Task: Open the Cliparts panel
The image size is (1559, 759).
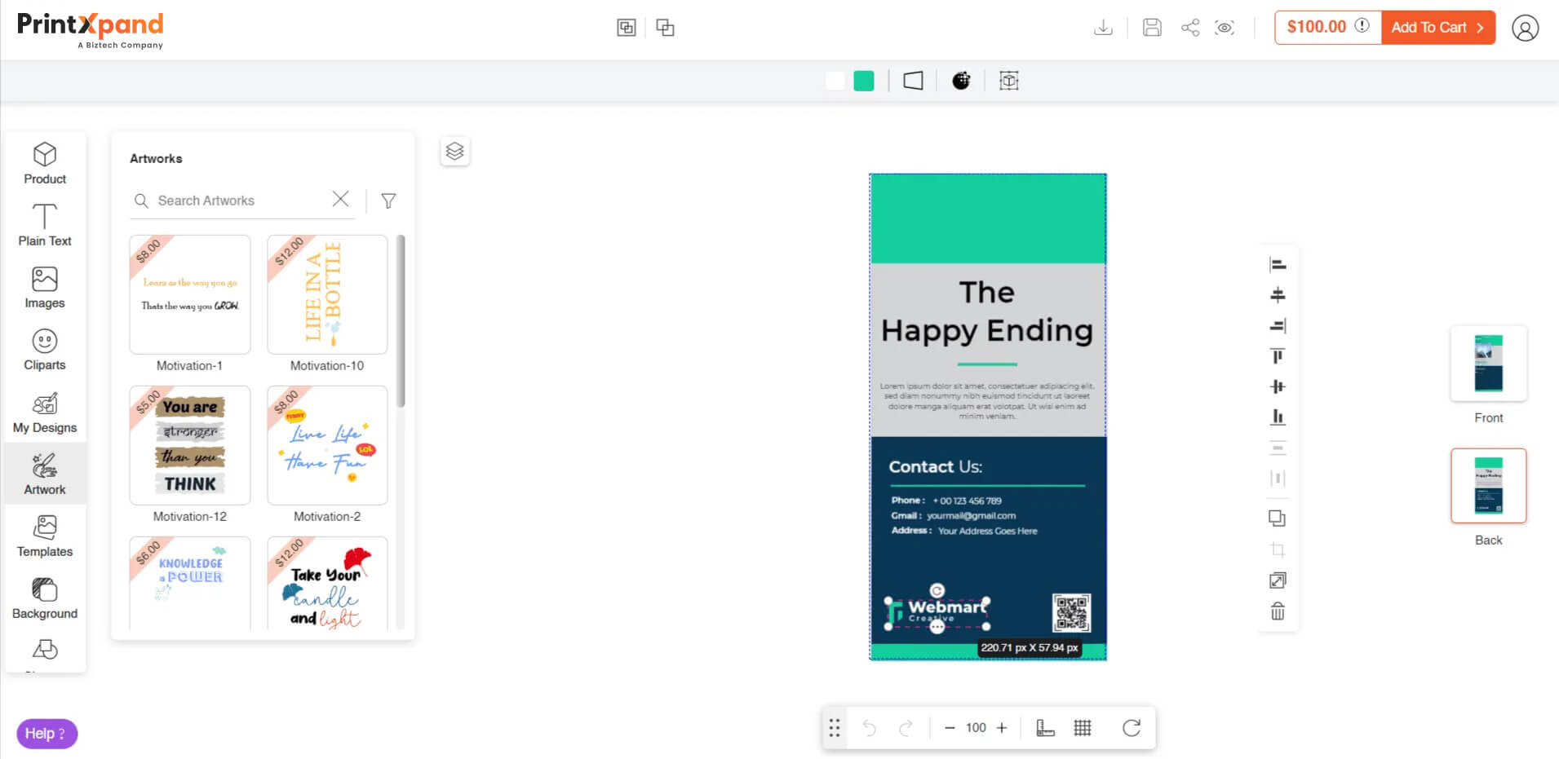Action: (45, 350)
